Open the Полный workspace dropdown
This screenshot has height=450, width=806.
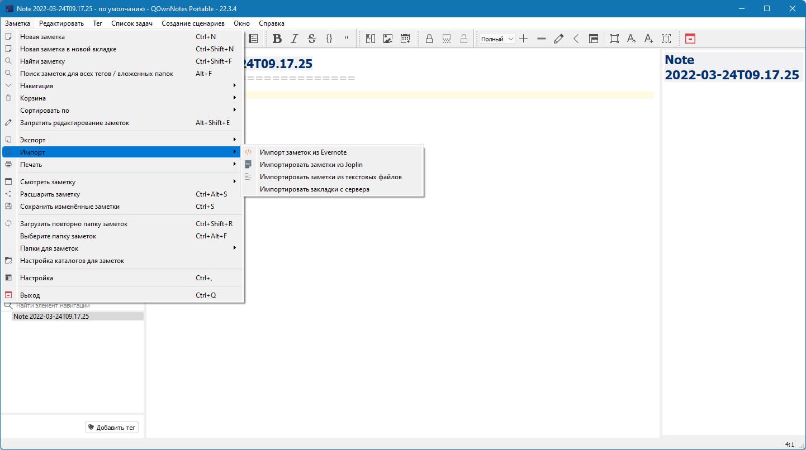(497, 39)
